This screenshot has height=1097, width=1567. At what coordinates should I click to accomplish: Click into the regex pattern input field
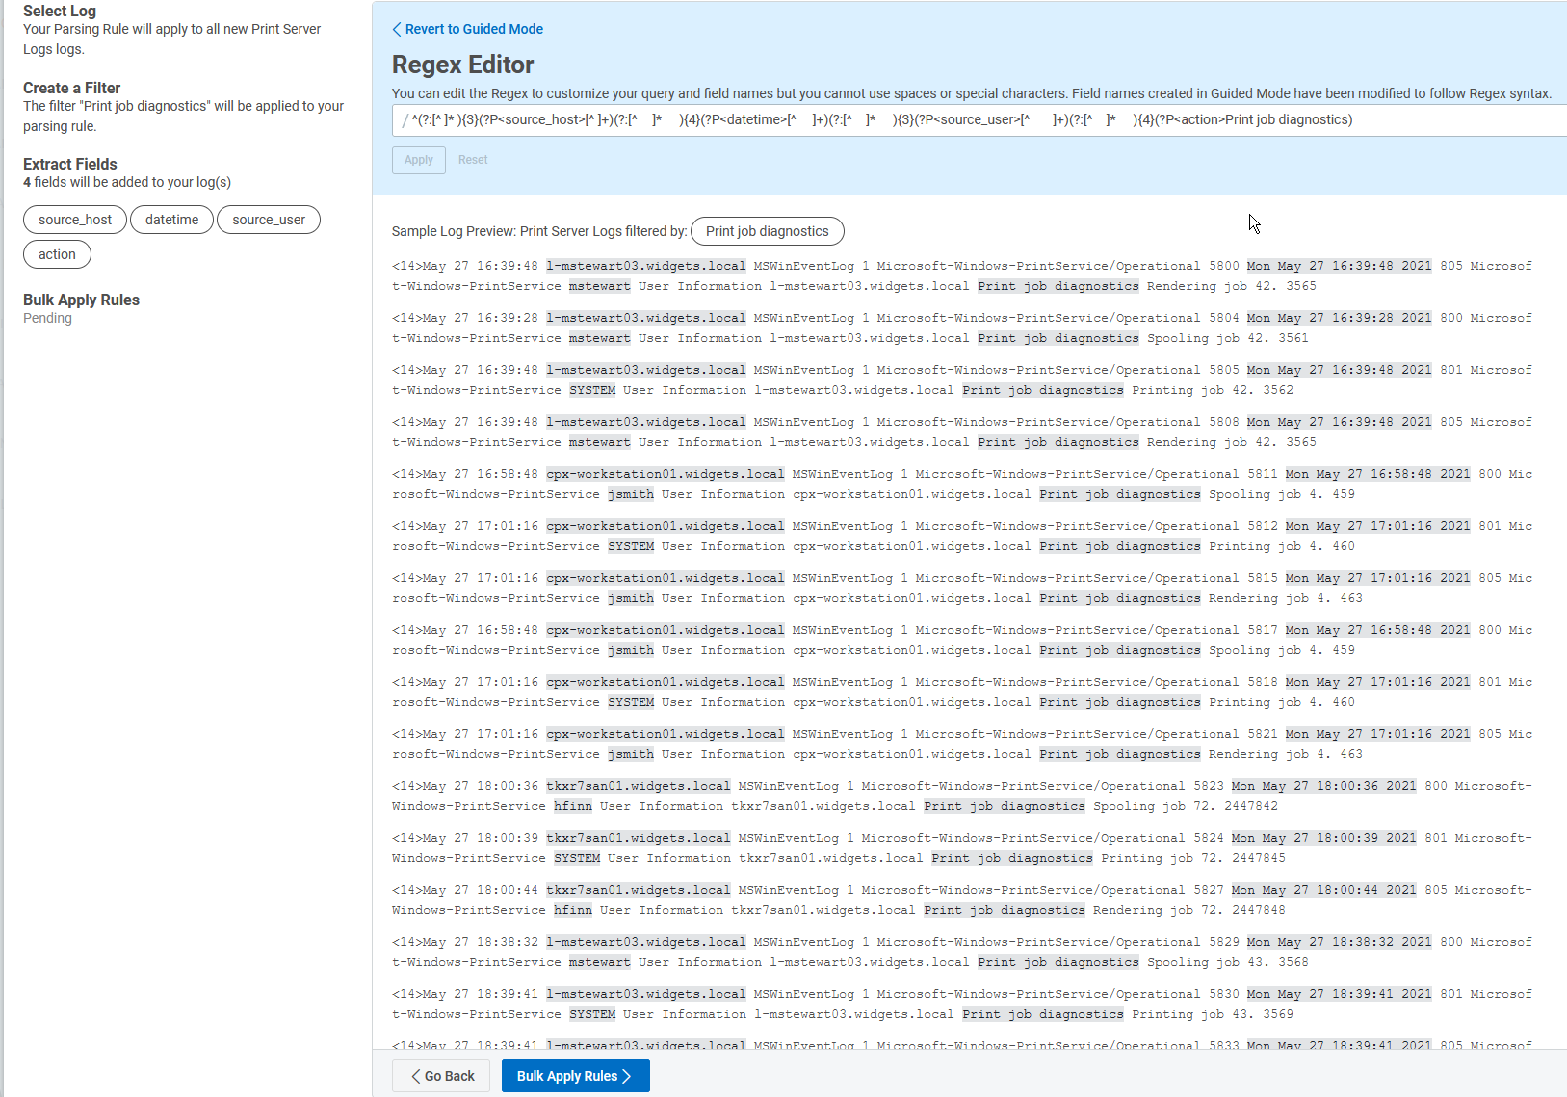pos(963,120)
